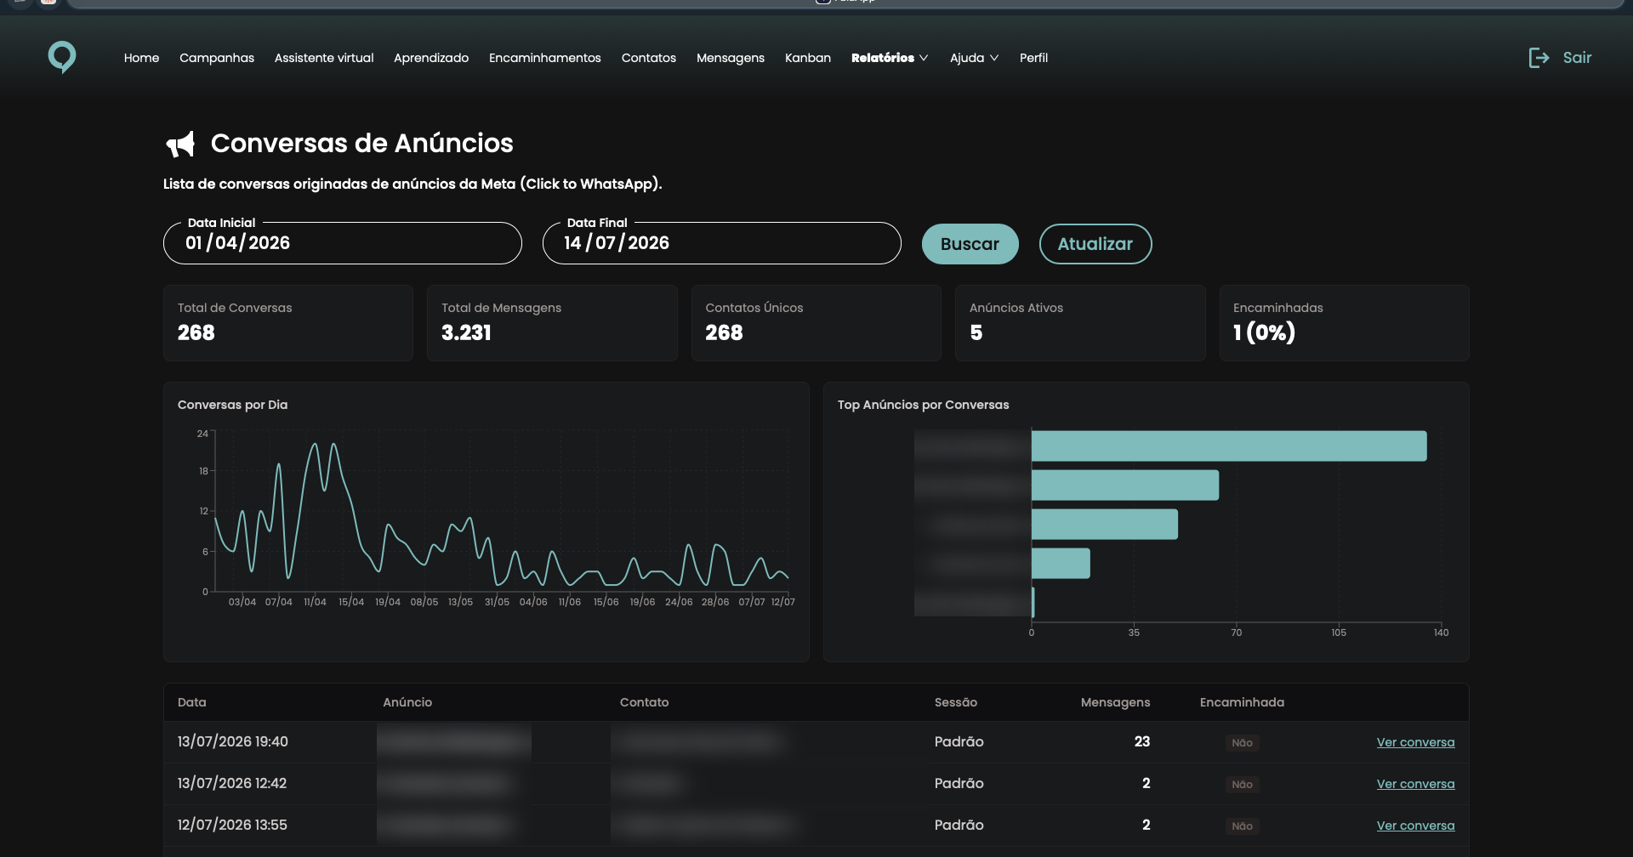Open Ver conversa for 13/07/2026 19:40 row
Image resolution: width=1633 pixels, height=857 pixels.
pyautogui.click(x=1415, y=742)
